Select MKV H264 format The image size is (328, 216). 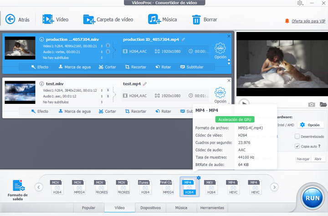(211, 187)
